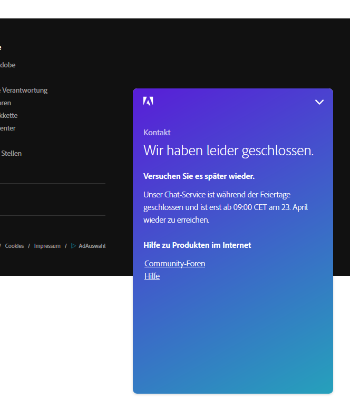Click the 'Wir haben leider geschlossen.' heading

[228, 151]
